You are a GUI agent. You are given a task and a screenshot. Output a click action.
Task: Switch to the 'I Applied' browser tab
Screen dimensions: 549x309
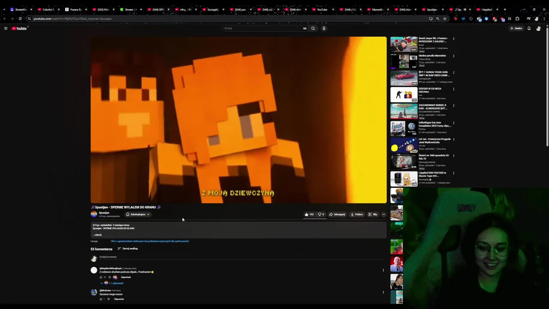click(x=487, y=9)
